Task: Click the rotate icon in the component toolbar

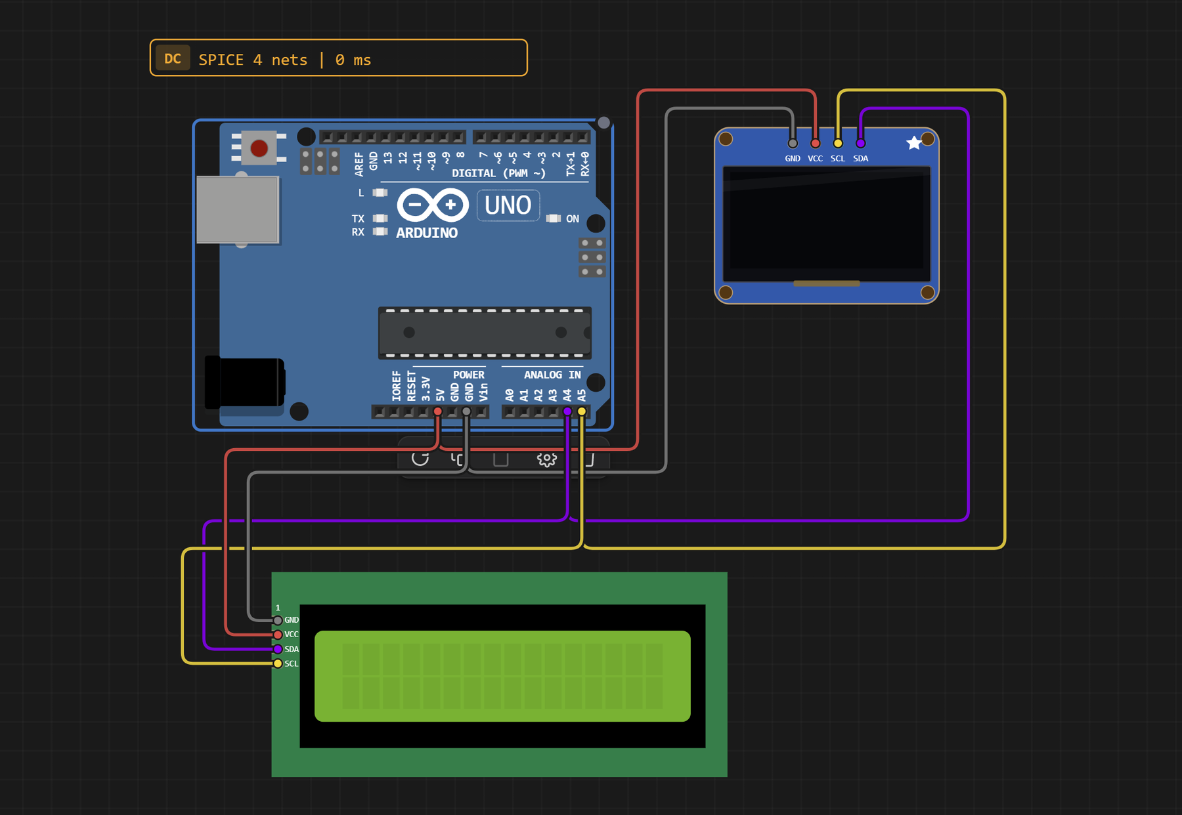Action: pyautogui.click(x=420, y=459)
